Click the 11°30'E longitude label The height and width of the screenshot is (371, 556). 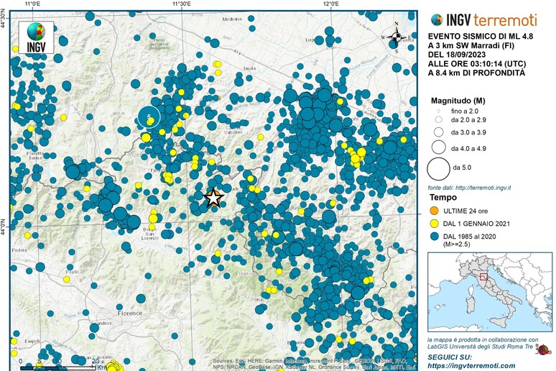pyautogui.click(x=181, y=4)
